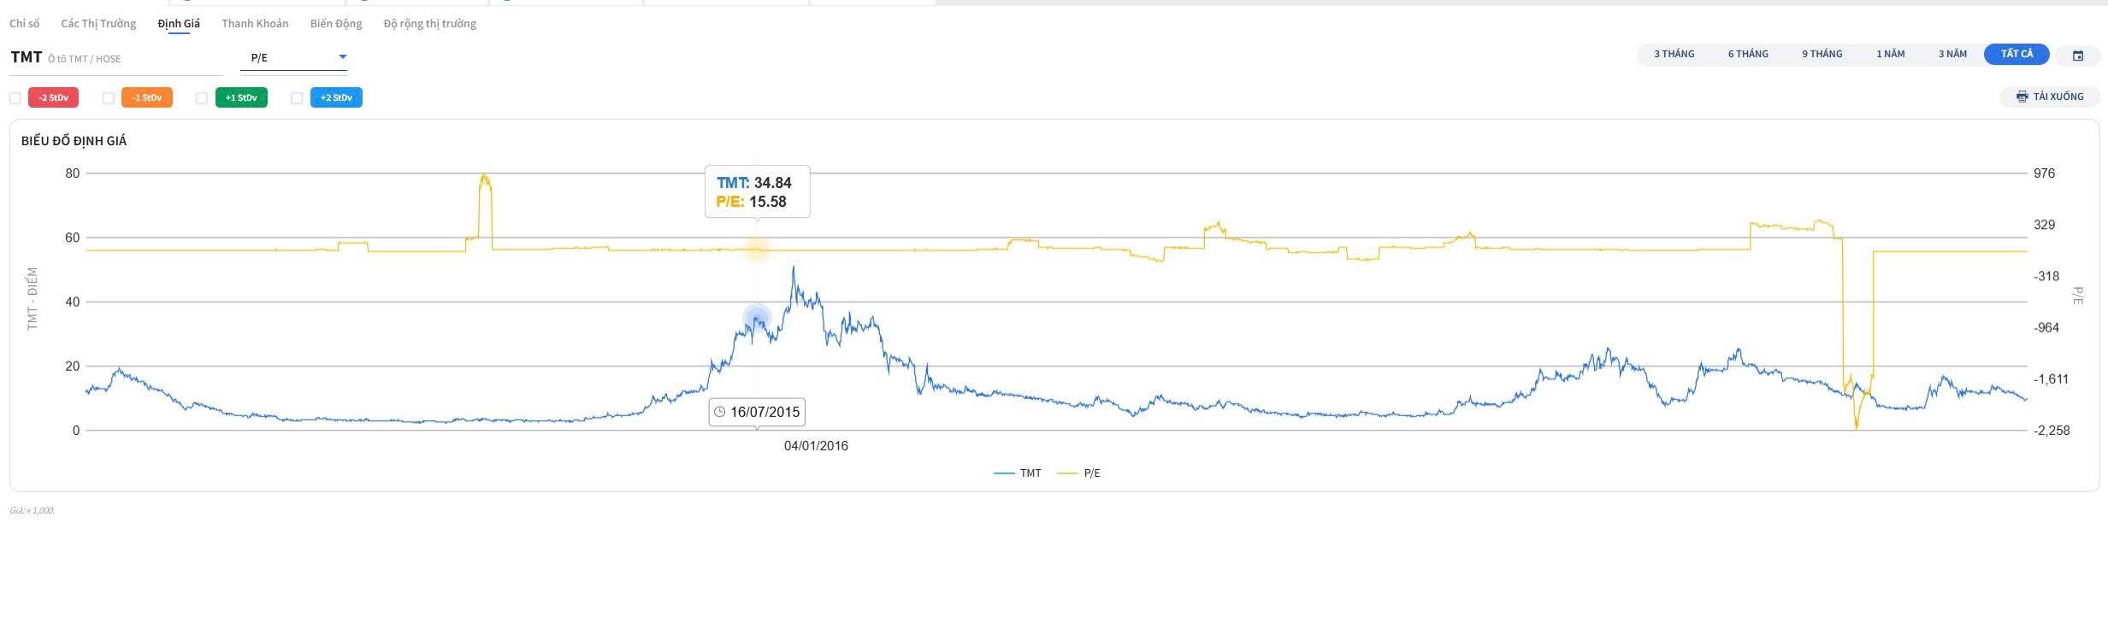Click the TMT ticker search field
This screenshot has width=2108, height=640.
click(128, 58)
